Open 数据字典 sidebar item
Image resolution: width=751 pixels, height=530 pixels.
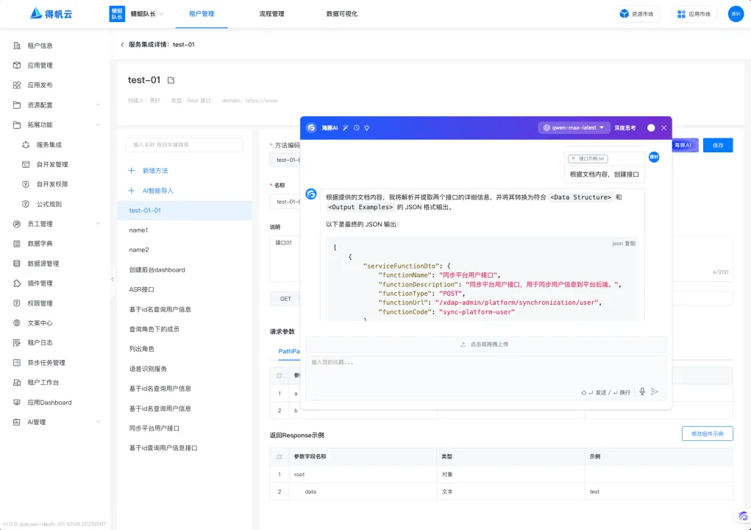tap(40, 244)
